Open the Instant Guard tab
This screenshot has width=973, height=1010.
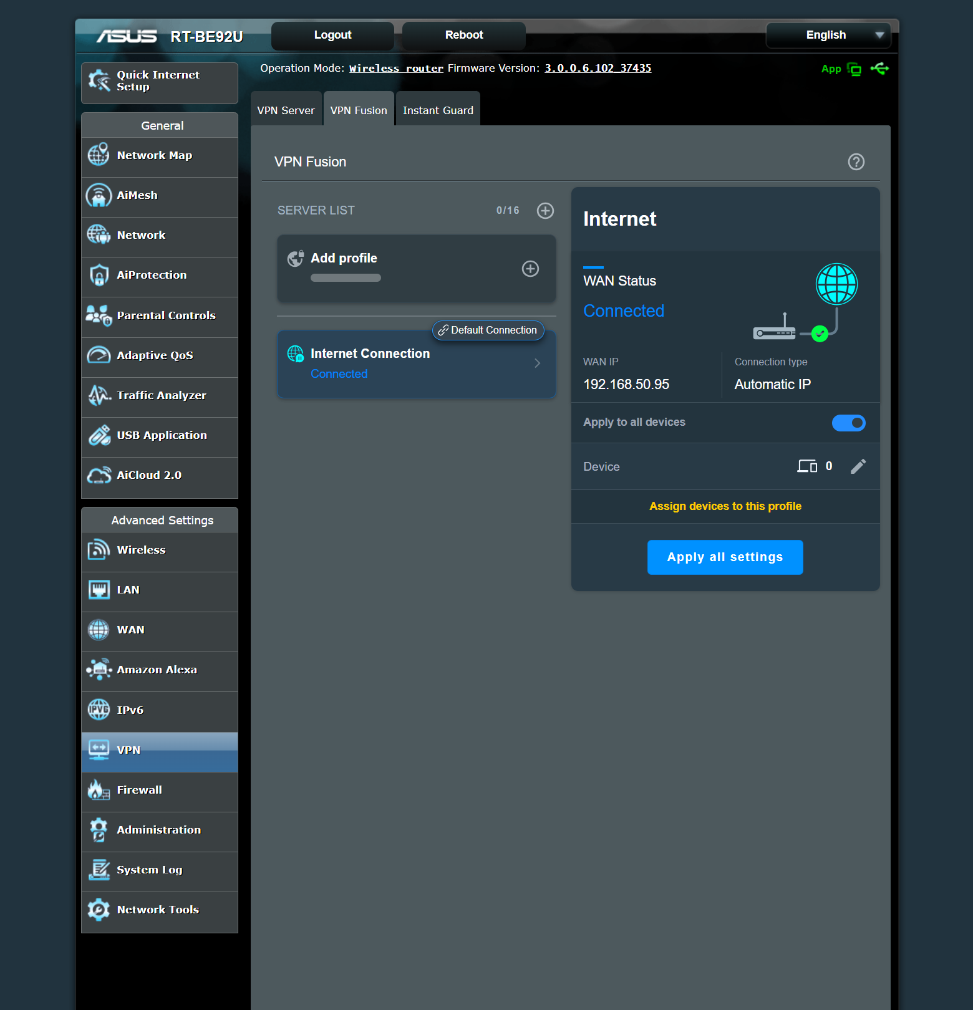pos(438,110)
